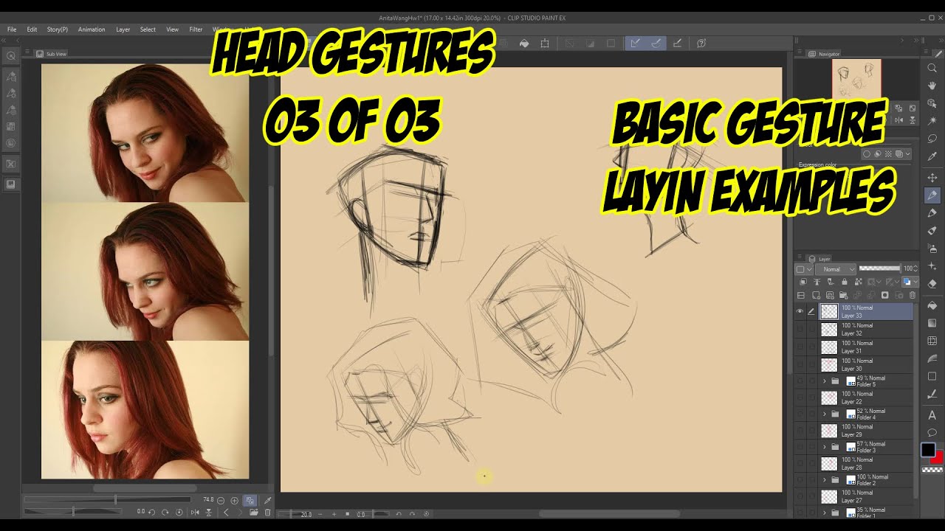The width and height of the screenshot is (945, 531).
Task: Open Sub View image folder icon
Action: pos(254,512)
